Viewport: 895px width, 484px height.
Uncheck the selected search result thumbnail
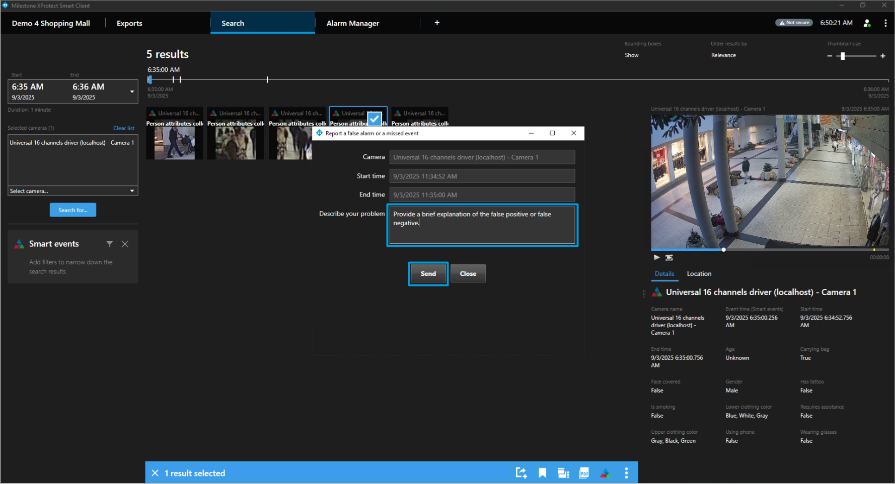click(375, 119)
